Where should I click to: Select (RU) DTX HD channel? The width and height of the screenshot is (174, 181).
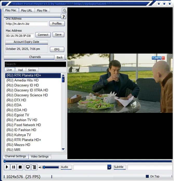pos(33,100)
